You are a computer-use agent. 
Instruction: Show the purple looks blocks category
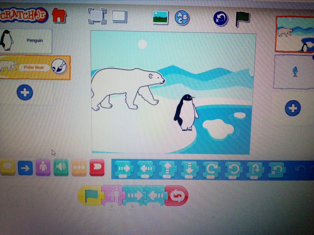tap(43, 167)
